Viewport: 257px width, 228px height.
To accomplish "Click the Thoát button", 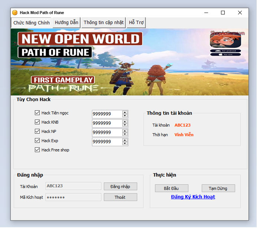I will pos(121,197).
